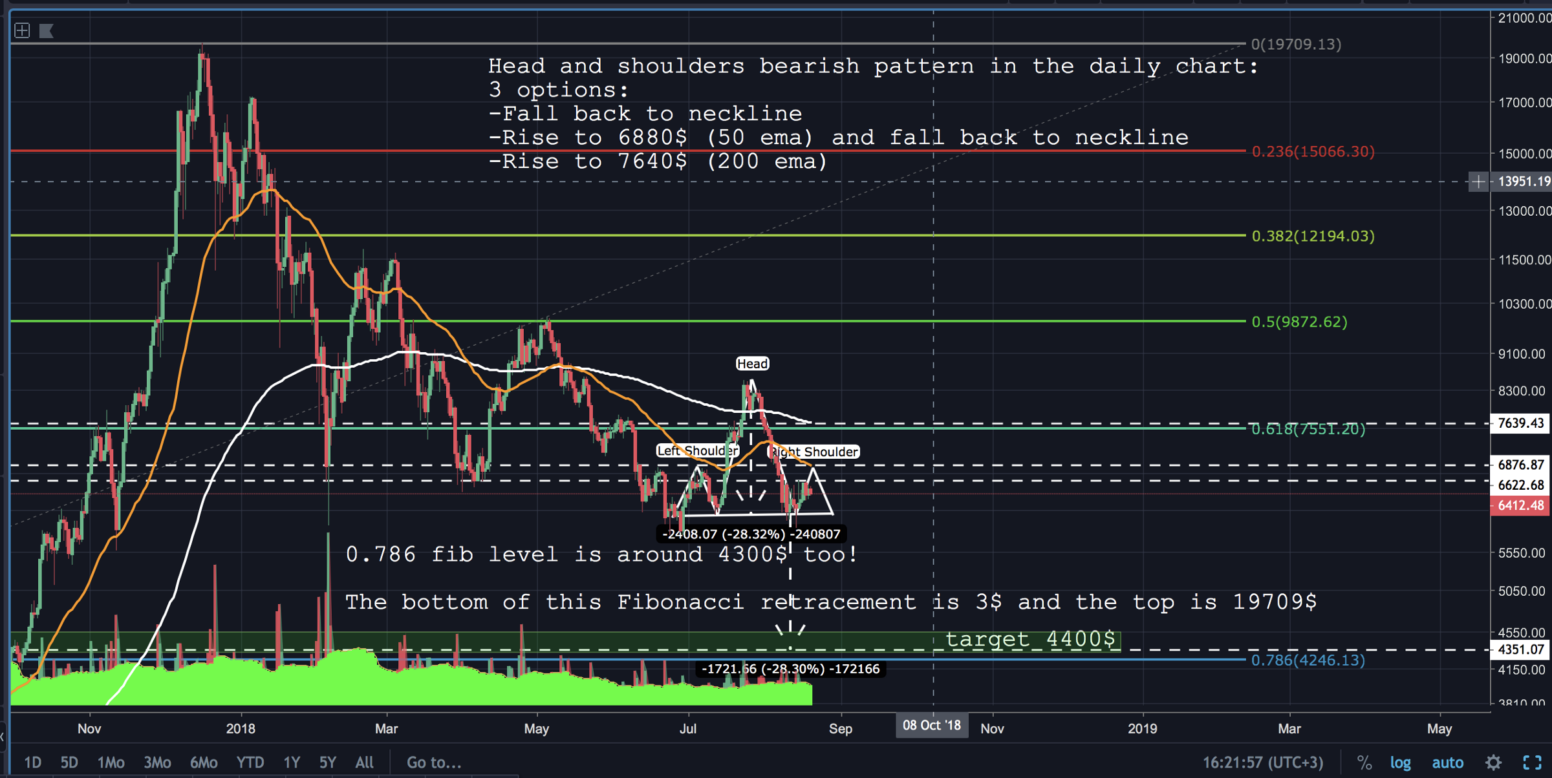The width and height of the screenshot is (1552, 778).
Task: Open the Go to... date dialog
Action: [x=434, y=763]
